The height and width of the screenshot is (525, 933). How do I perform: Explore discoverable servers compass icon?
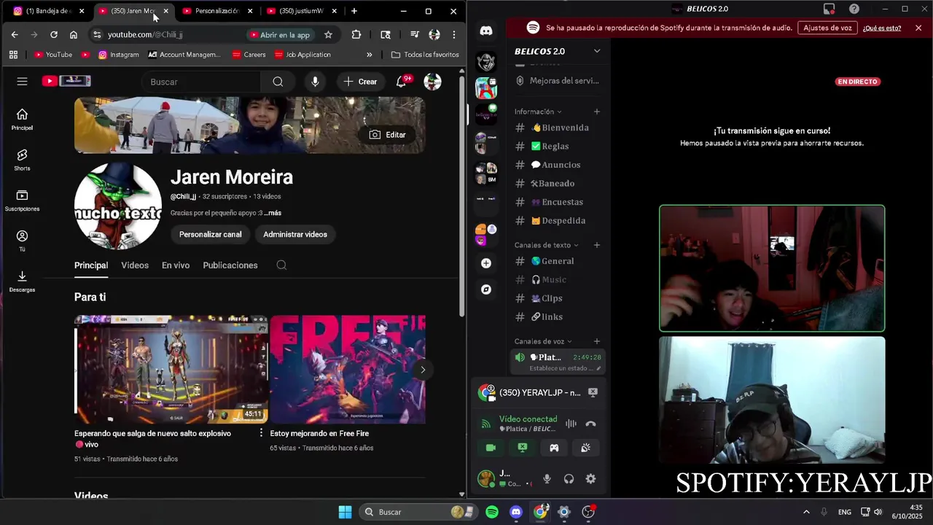click(486, 289)
